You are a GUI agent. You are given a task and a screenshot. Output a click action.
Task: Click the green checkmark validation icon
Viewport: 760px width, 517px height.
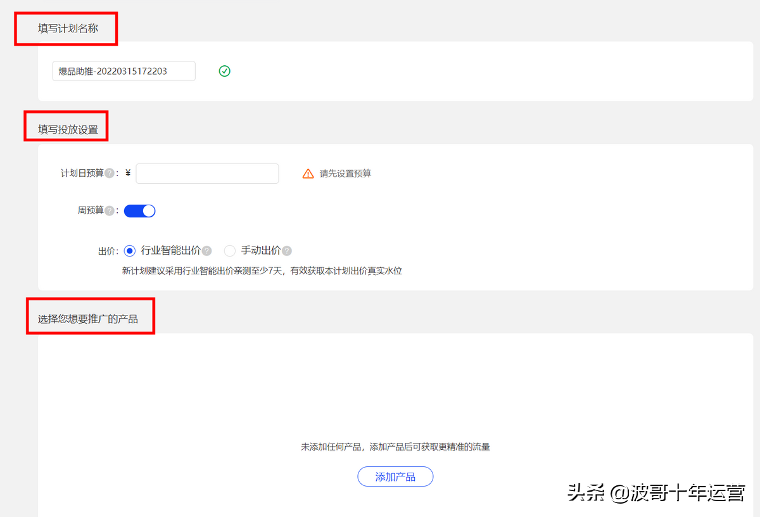tap(224, 71)
